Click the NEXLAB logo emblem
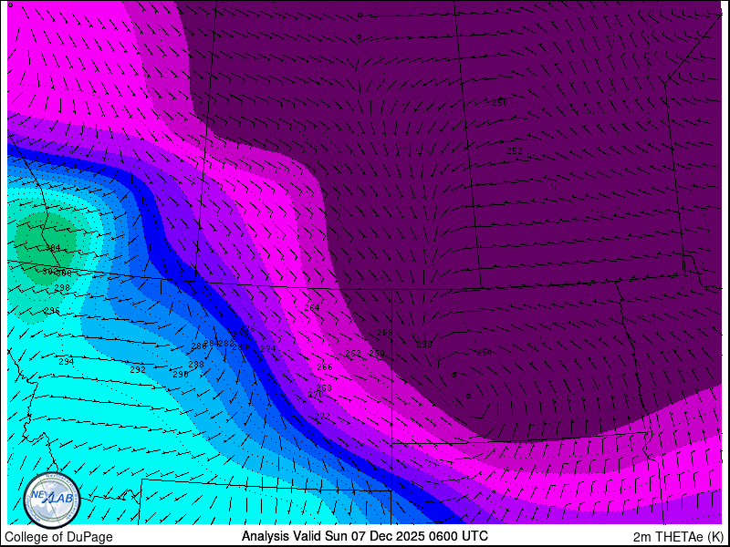This screenshot has height=547, width=730. pyautogui.click(x=52, y=500)
